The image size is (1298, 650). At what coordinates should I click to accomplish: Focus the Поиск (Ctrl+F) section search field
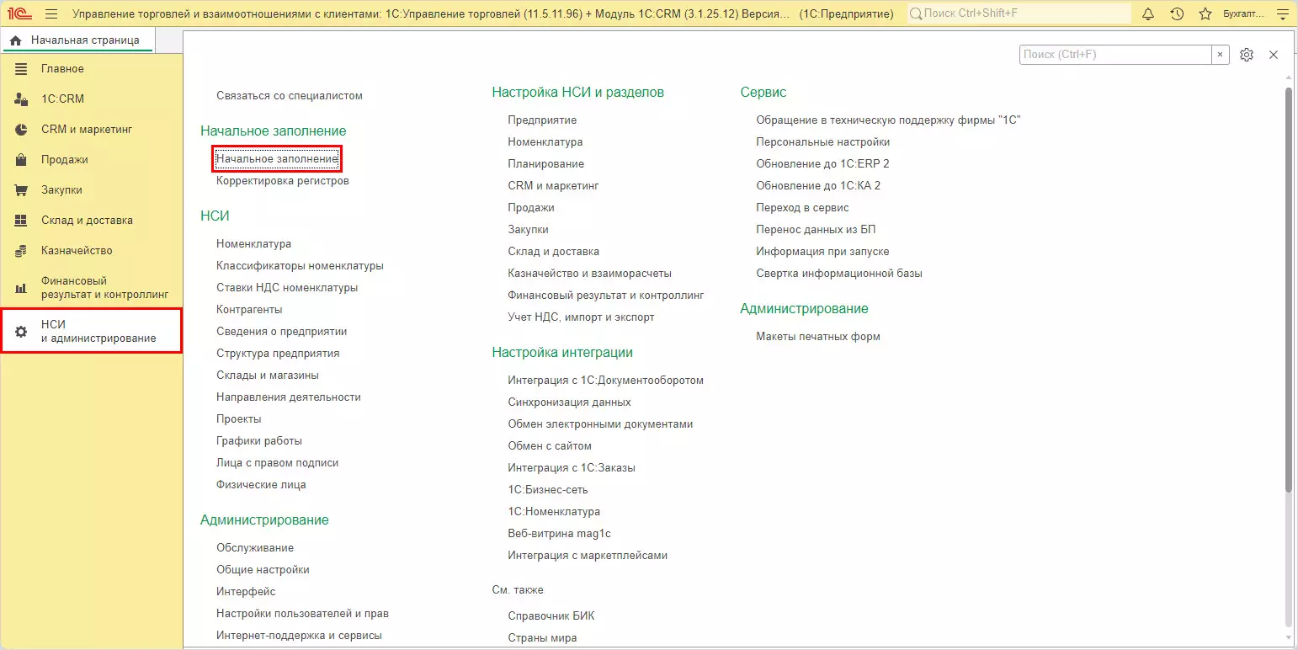point(1115,55)
